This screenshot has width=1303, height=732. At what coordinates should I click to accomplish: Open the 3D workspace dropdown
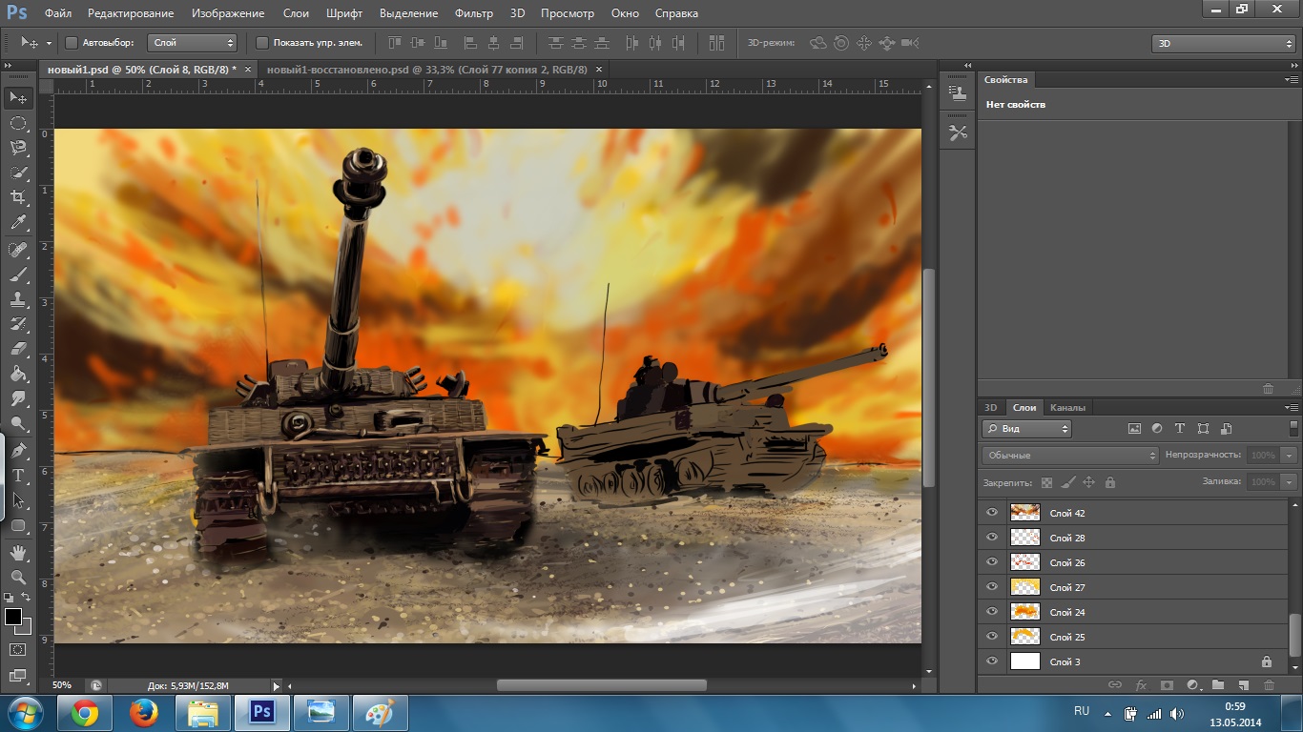click(x=1223, y=44)
